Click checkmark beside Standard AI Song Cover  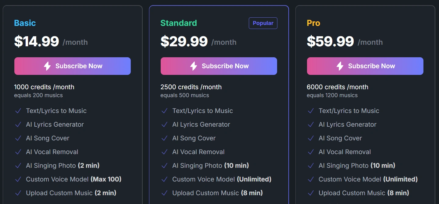click(164, 138)
